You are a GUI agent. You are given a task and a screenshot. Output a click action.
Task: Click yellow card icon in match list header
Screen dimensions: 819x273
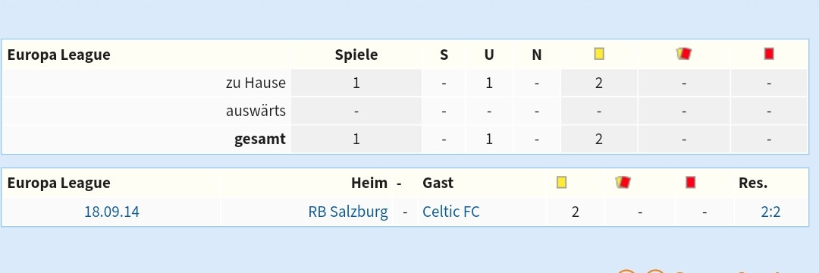point(561,182)
